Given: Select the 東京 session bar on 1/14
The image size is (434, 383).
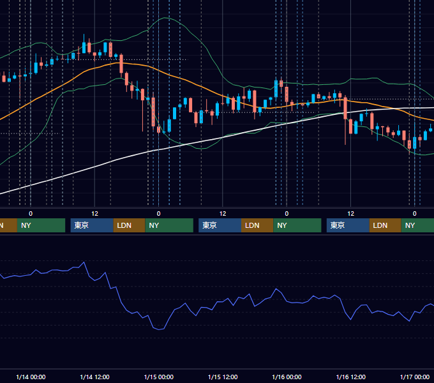Looking at the screenshot, I should pos(92,225).
